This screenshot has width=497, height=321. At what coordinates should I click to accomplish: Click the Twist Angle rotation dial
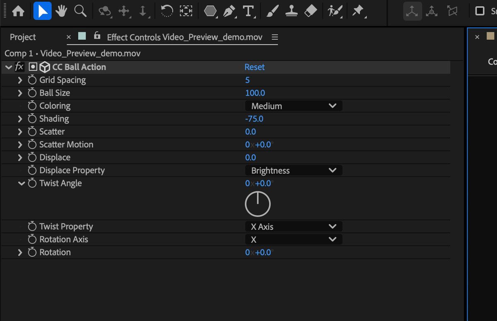click(258, 203)
